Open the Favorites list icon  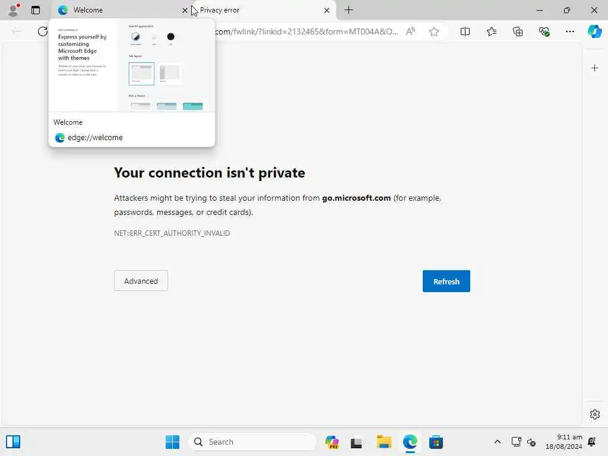coord(491,31)
